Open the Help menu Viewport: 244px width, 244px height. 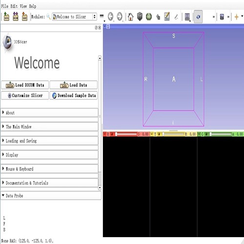pyautogui.click(x=33, y=6)
